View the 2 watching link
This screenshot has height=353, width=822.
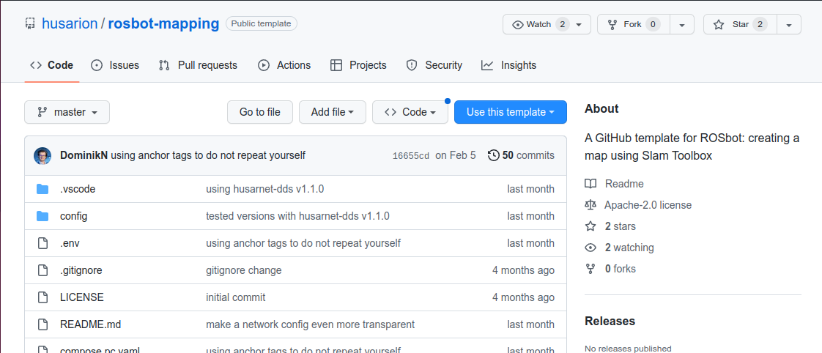(629, 248)
